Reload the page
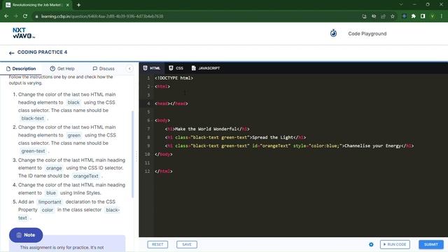The image size is (448, 252). pyautogui.click(x=25, y=16)
